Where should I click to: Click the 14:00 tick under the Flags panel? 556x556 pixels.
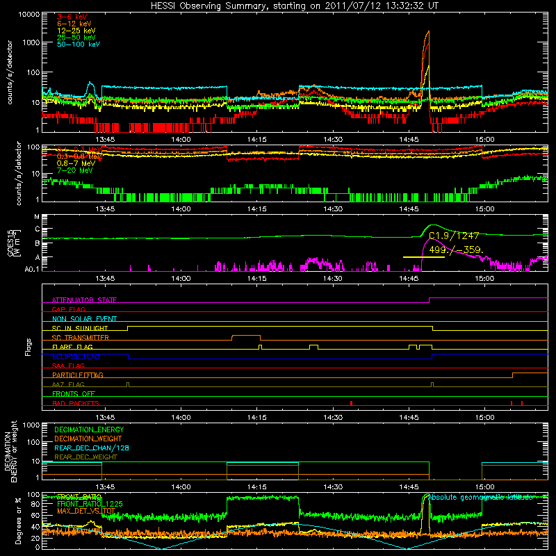click(x=181, y=418)
